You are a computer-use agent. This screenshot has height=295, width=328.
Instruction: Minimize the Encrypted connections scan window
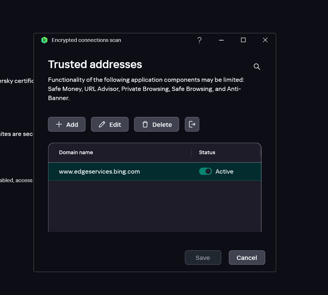tap(221, 40)
